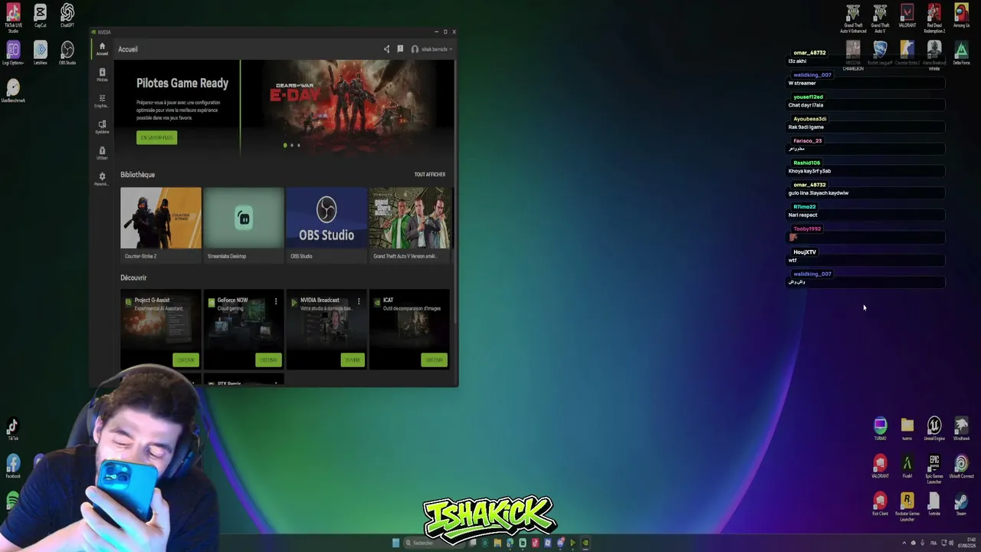The image size is (981, 552).
Task: Click TOUT AFFICHER in the Bibliothèque section
Action: pos(430,175)
